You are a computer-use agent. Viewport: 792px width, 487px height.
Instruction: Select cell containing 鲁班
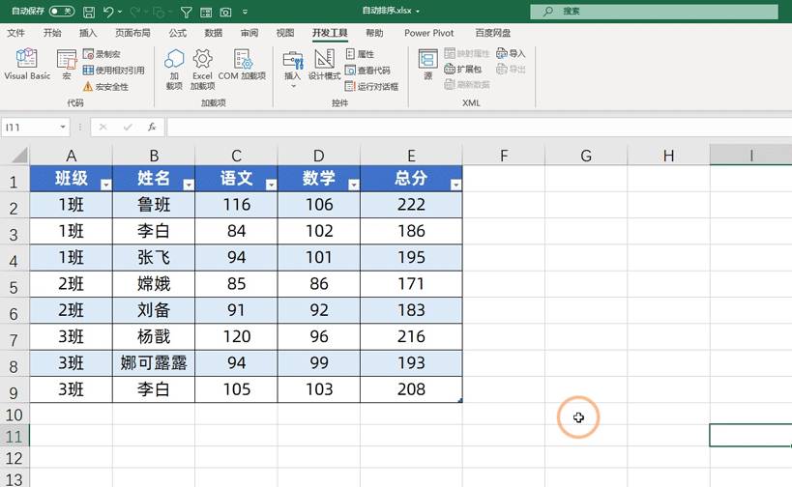[154, 205]
